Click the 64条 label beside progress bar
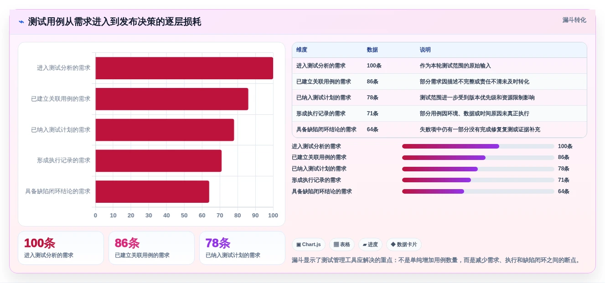605x283 pixels. pos(564,191)
